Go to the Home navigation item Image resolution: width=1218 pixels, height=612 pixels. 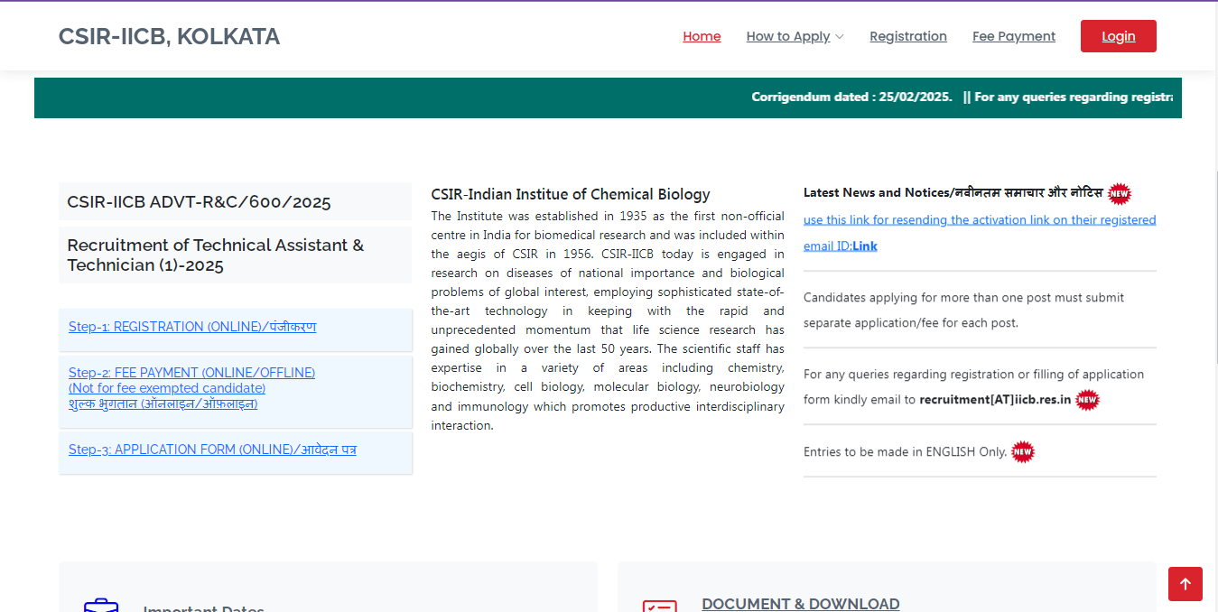tap(702, 36)
